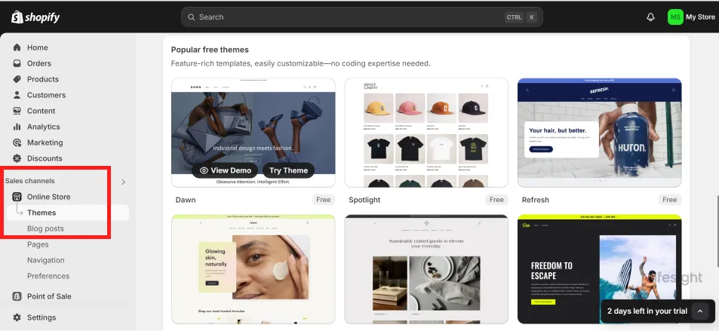
Task: Click the Online Store storefront icon
Action: tap(17, 197)
